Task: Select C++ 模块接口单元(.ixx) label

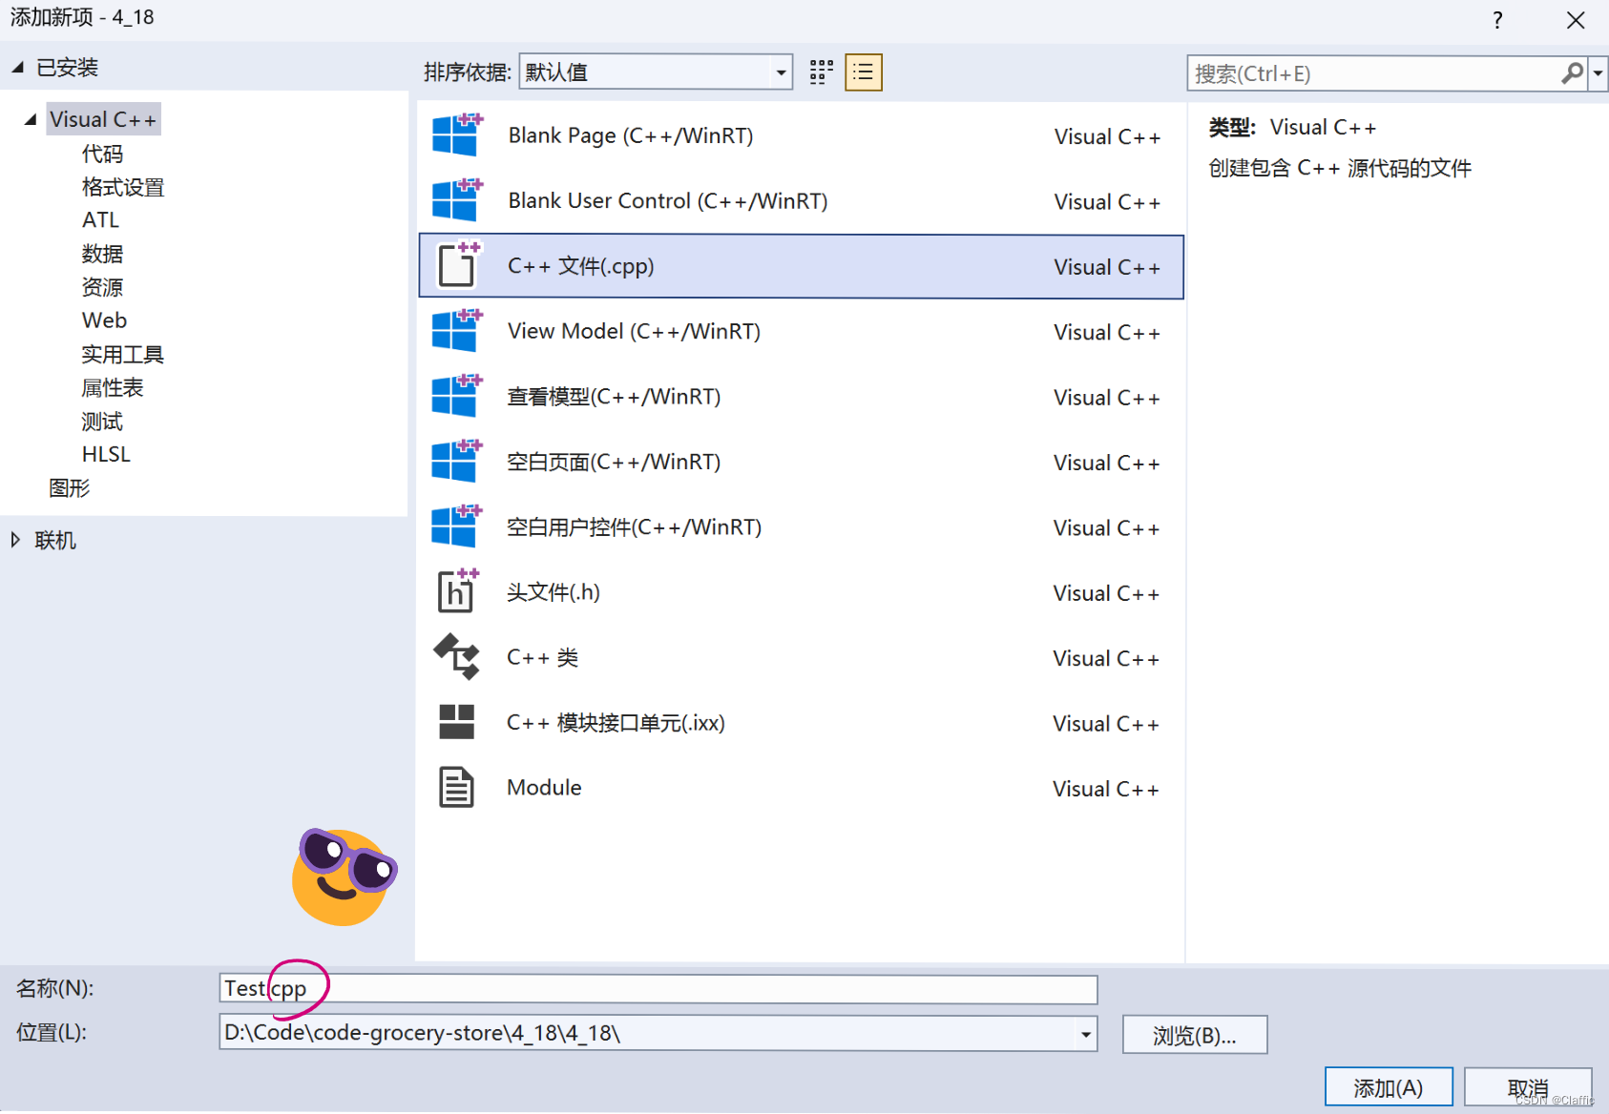Action: tap(616, 723)
